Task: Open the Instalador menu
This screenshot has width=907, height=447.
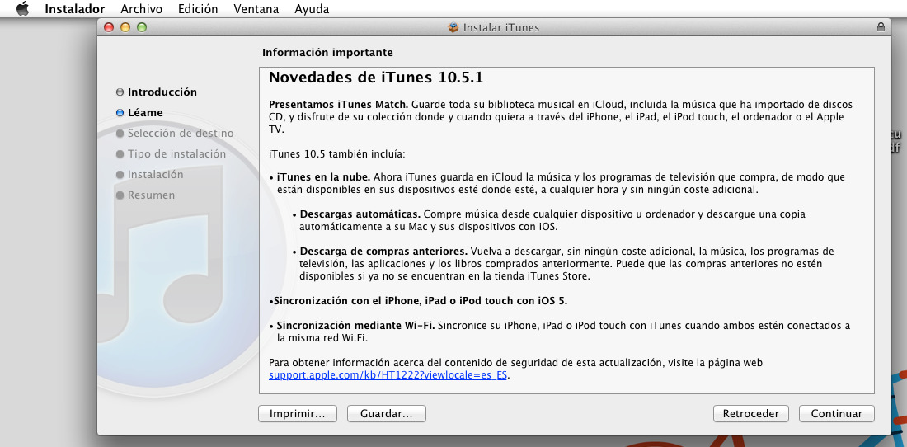Action: click(x=74, y=9)
